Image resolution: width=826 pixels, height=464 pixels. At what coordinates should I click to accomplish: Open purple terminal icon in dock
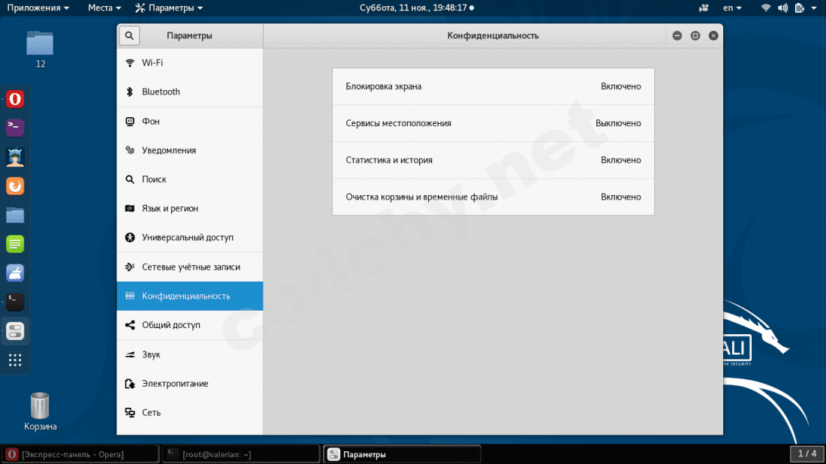(15, 128)
